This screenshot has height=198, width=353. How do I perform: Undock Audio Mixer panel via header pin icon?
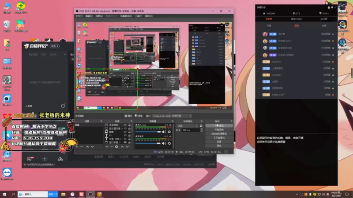coord(173,121)
